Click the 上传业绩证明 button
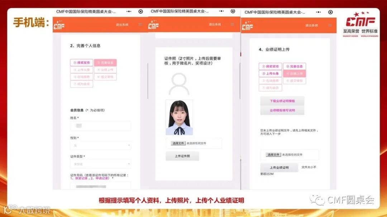This screenshot has height=217, width=387. [x=279, y=168]
